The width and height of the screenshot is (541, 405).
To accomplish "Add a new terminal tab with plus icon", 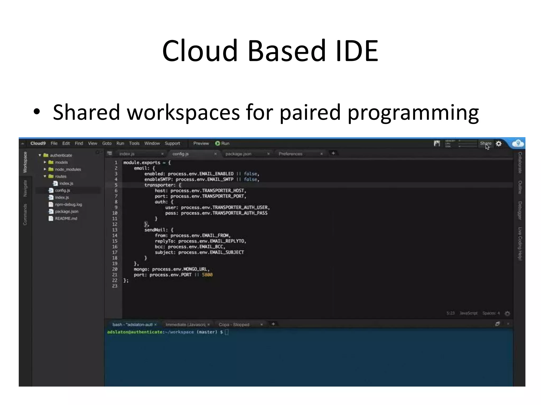I will [273, 324].
